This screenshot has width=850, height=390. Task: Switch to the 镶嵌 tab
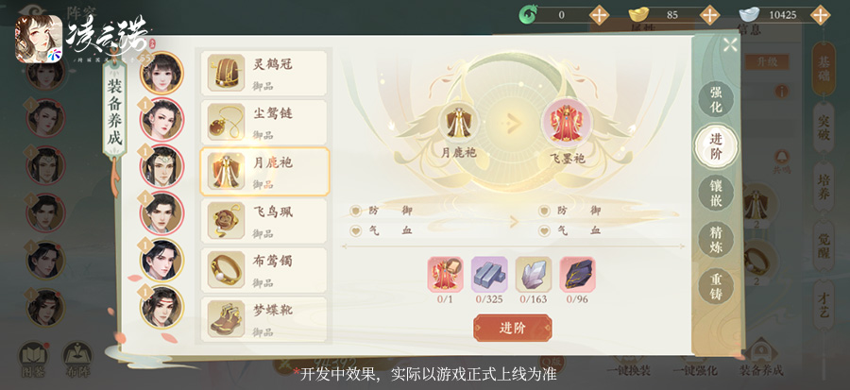(x=716, y=194)
